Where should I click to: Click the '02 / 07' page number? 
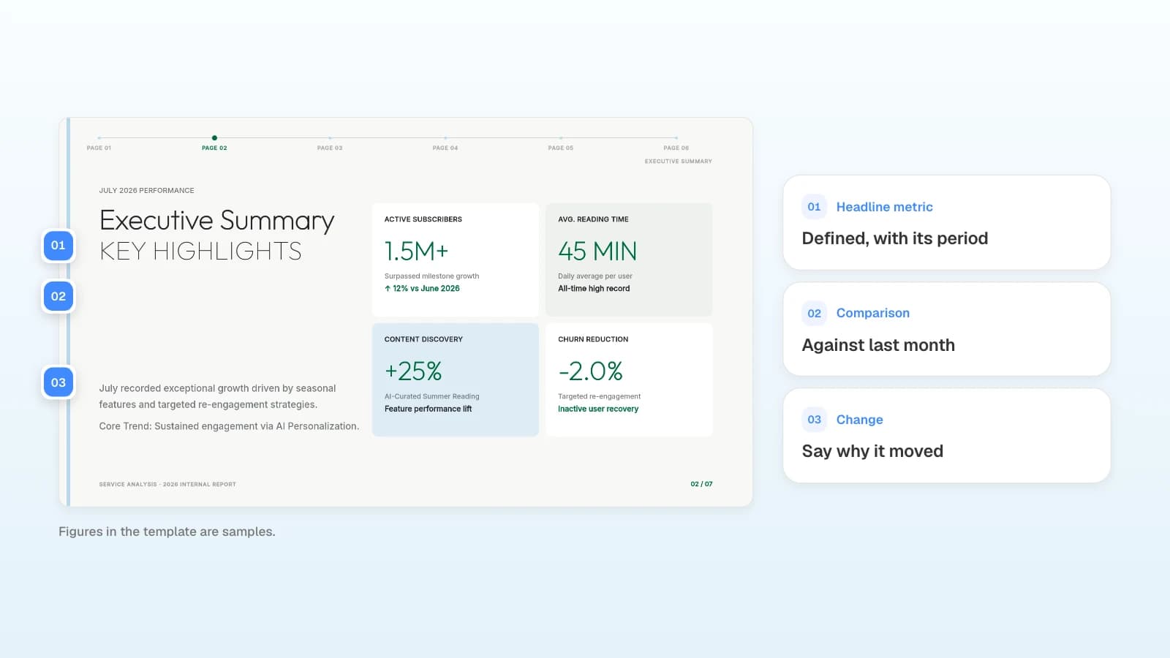point(701,484)
